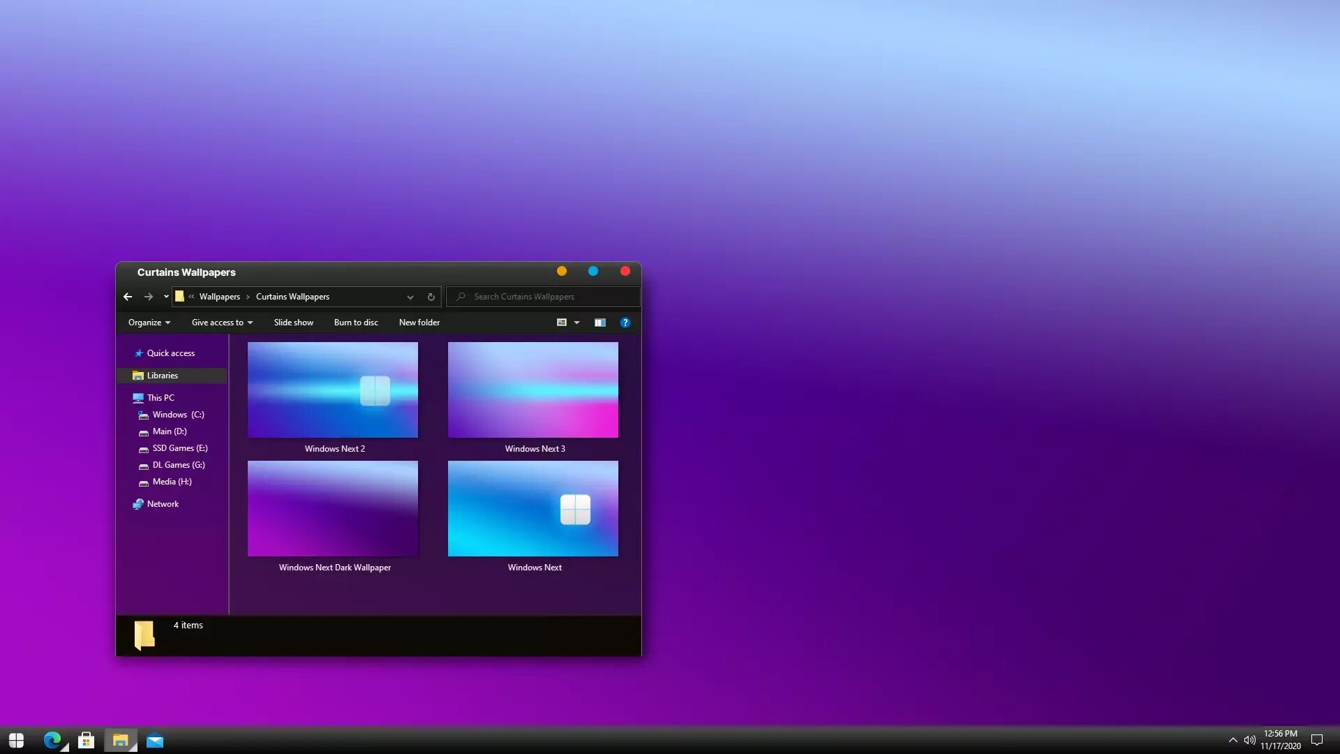Open the view options dropdown arrow
This screenshot has width=1340, height=754.
[576, 323]
